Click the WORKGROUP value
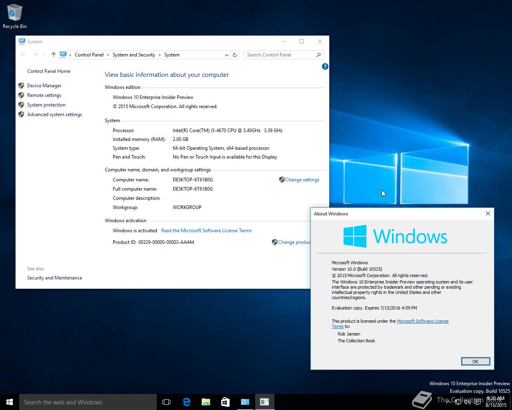This screenshot has width=512, height=410. (x=187, y=207)
